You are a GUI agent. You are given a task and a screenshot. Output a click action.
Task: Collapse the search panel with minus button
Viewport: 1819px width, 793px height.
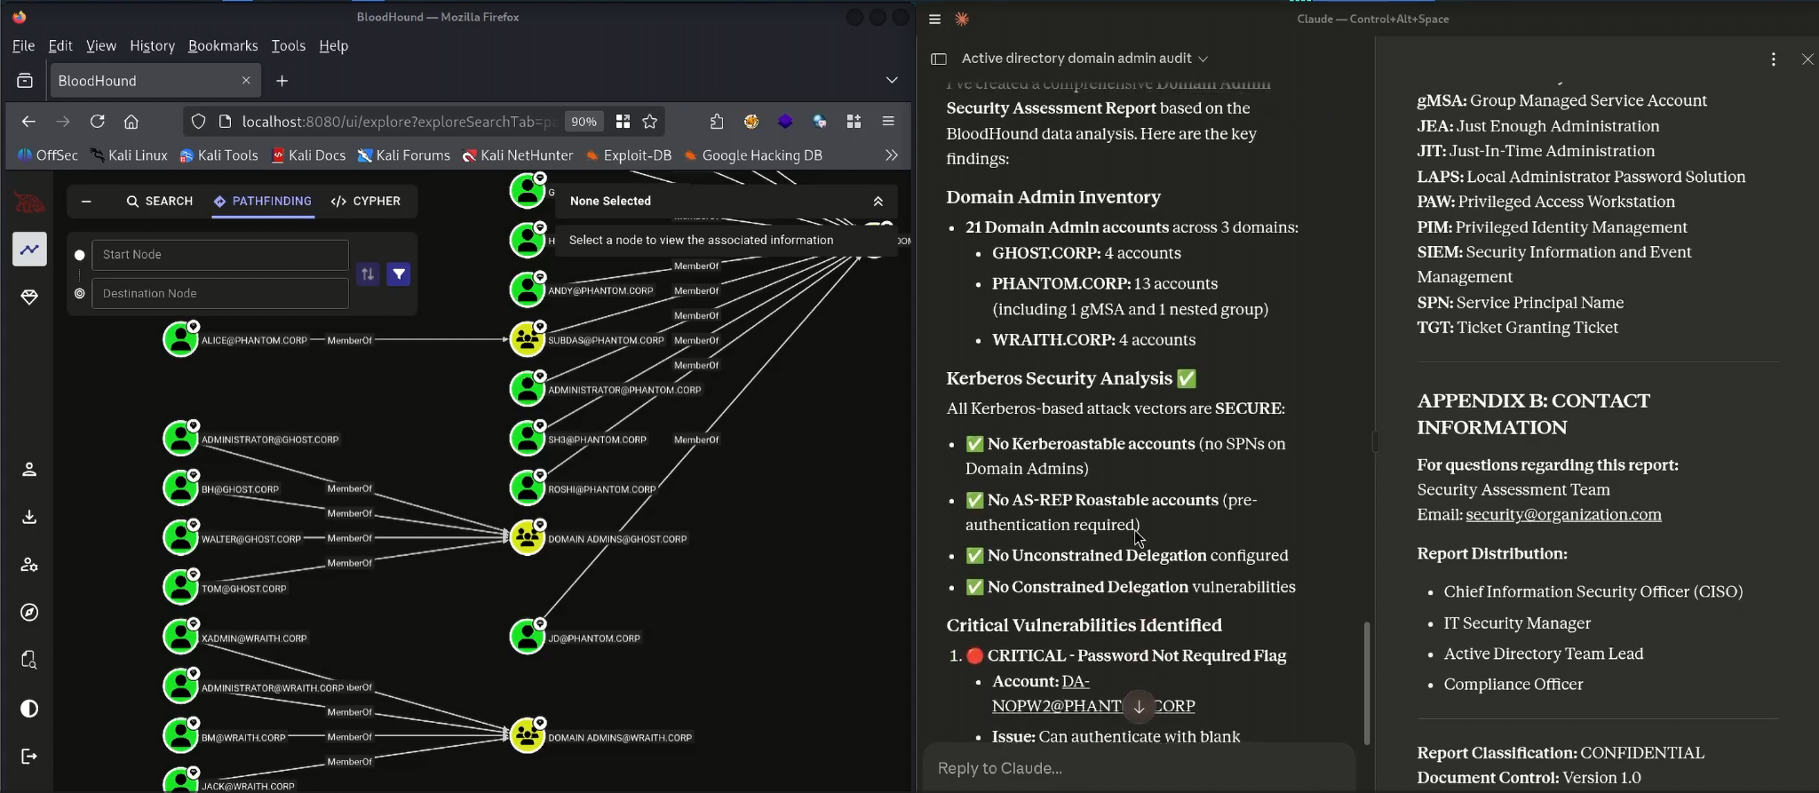pos(86,202)
